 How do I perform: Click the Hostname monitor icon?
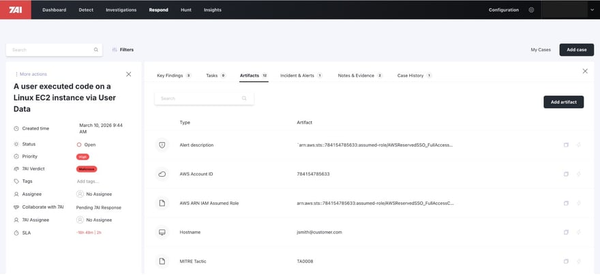162,232
